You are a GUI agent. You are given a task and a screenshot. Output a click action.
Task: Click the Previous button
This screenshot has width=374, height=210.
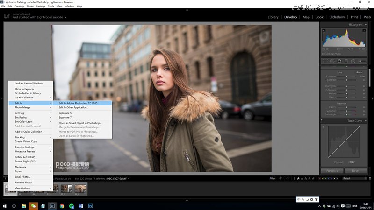[x=332, y=171]
